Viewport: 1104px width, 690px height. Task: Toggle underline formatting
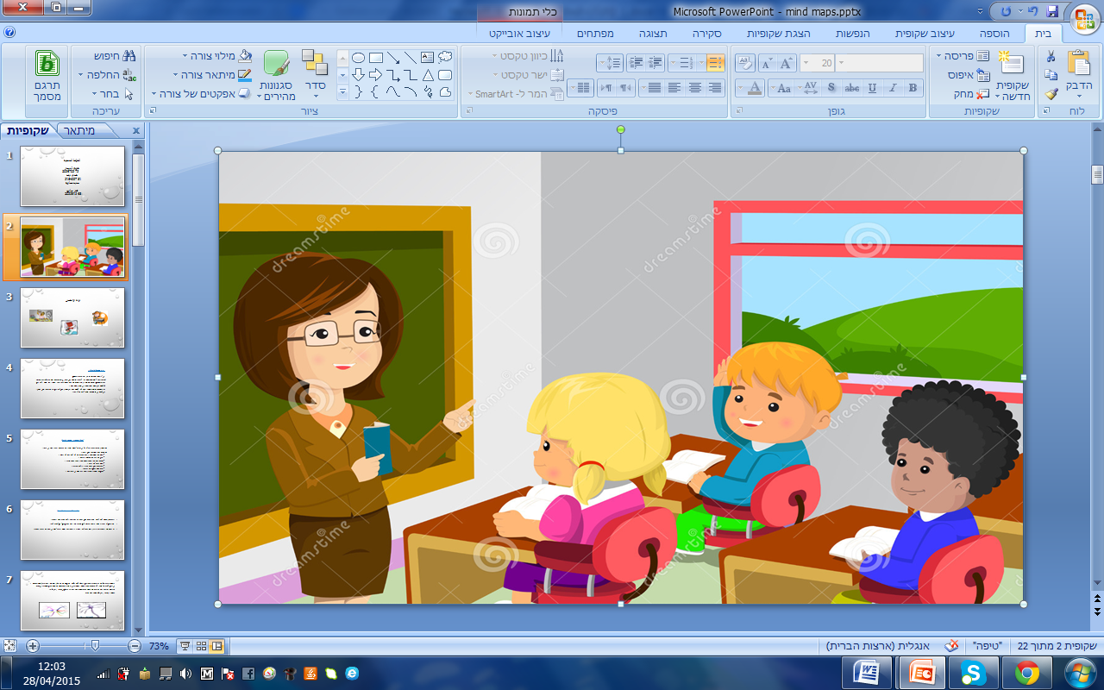pyautogui.click(x=873, y=89)
